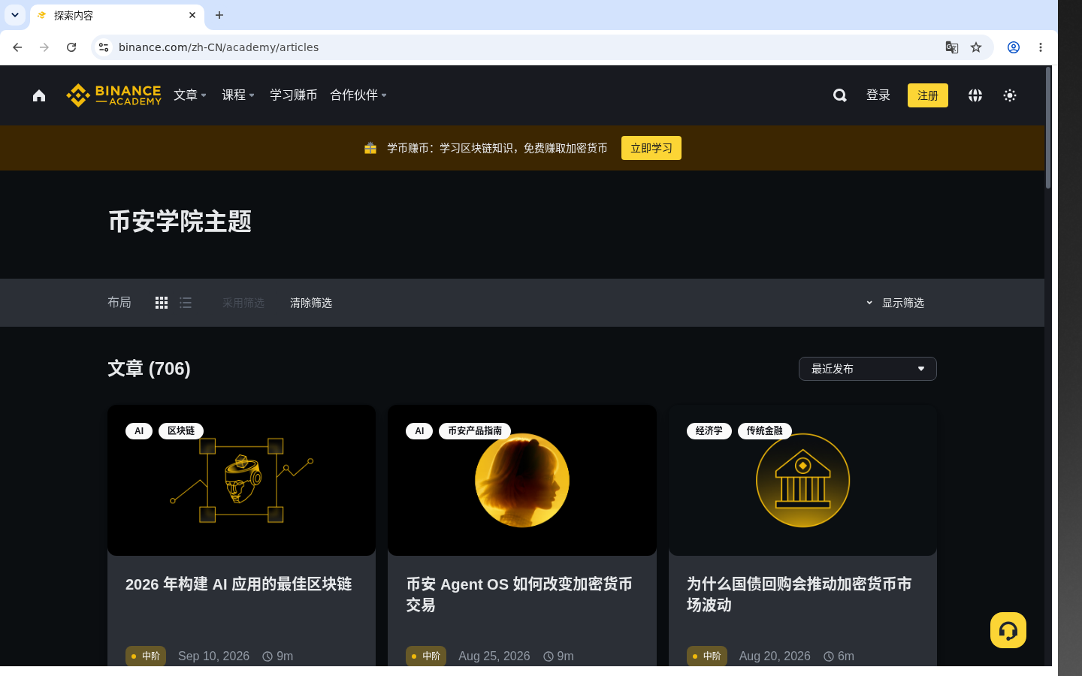Open the Agent OS article thumbnail
This screenshot has width=1082, height=676.
click(x=522, y=481)
